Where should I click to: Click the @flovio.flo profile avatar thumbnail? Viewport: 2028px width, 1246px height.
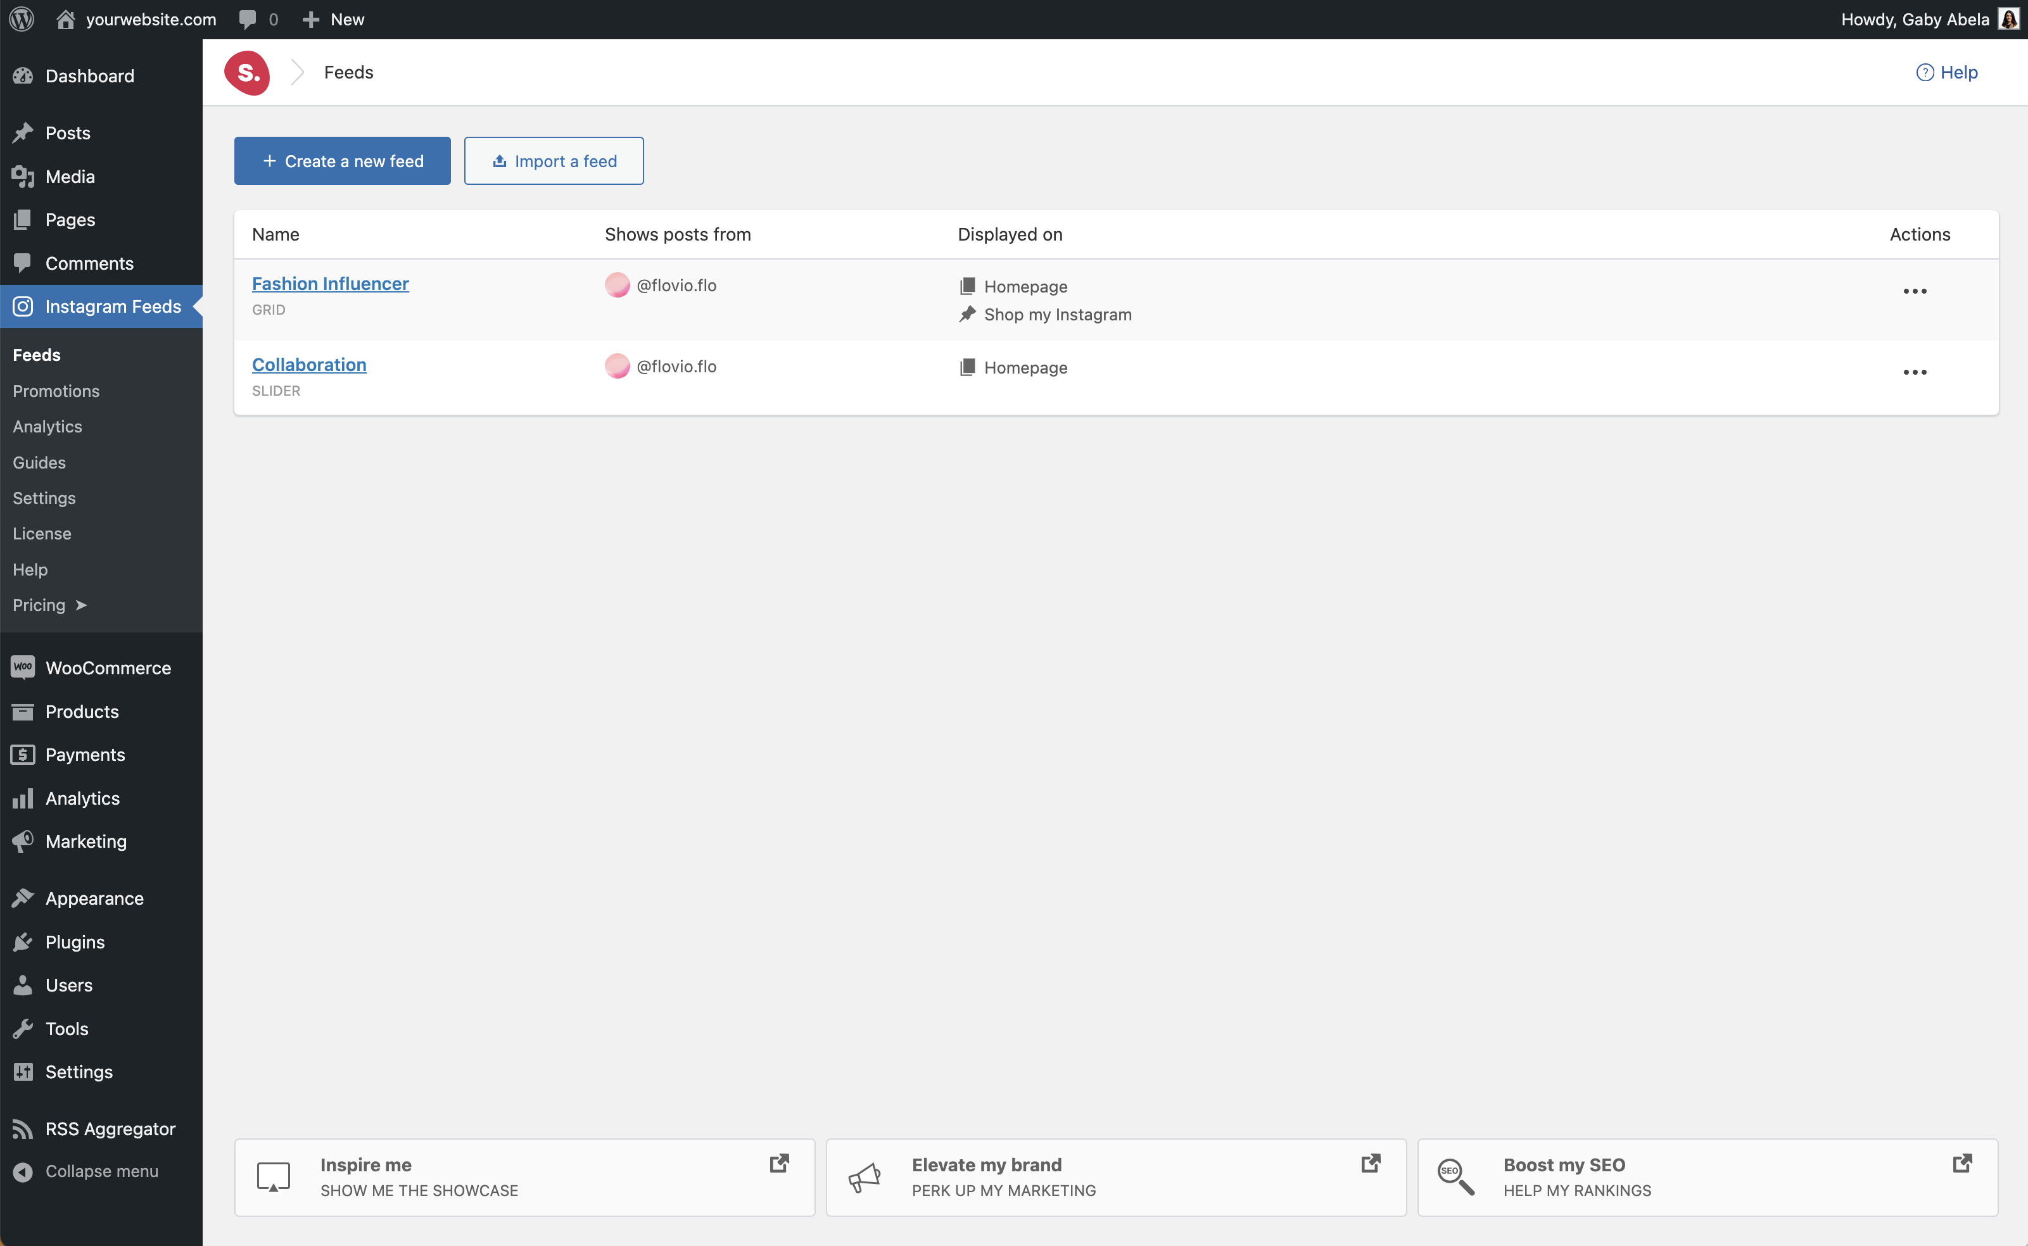click(x=618, y=284)
